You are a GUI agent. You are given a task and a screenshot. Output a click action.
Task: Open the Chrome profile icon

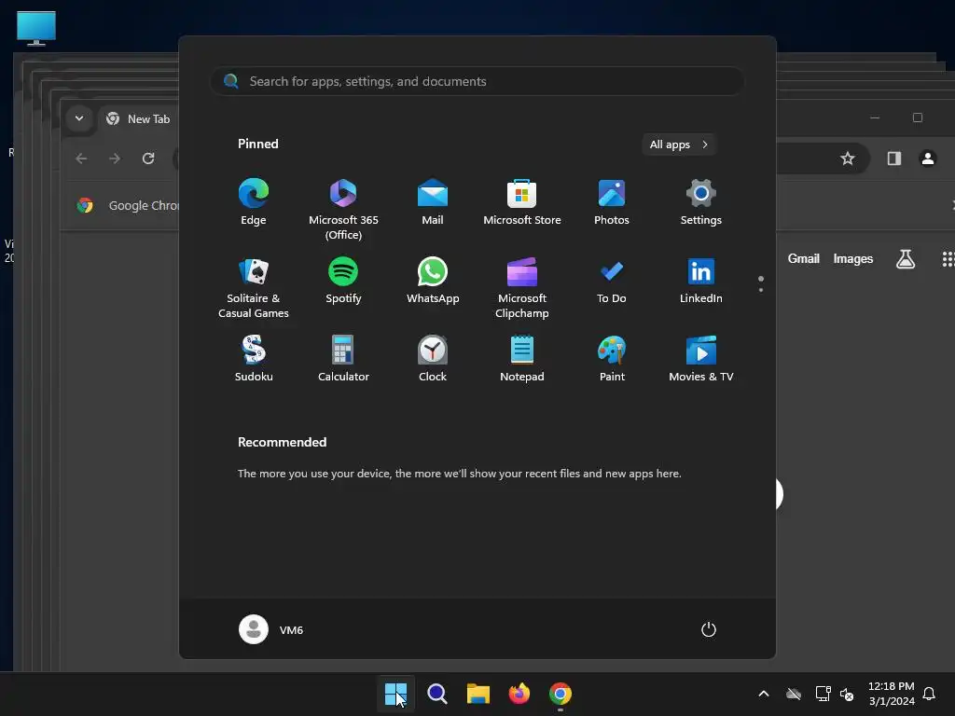coord(928,158)
